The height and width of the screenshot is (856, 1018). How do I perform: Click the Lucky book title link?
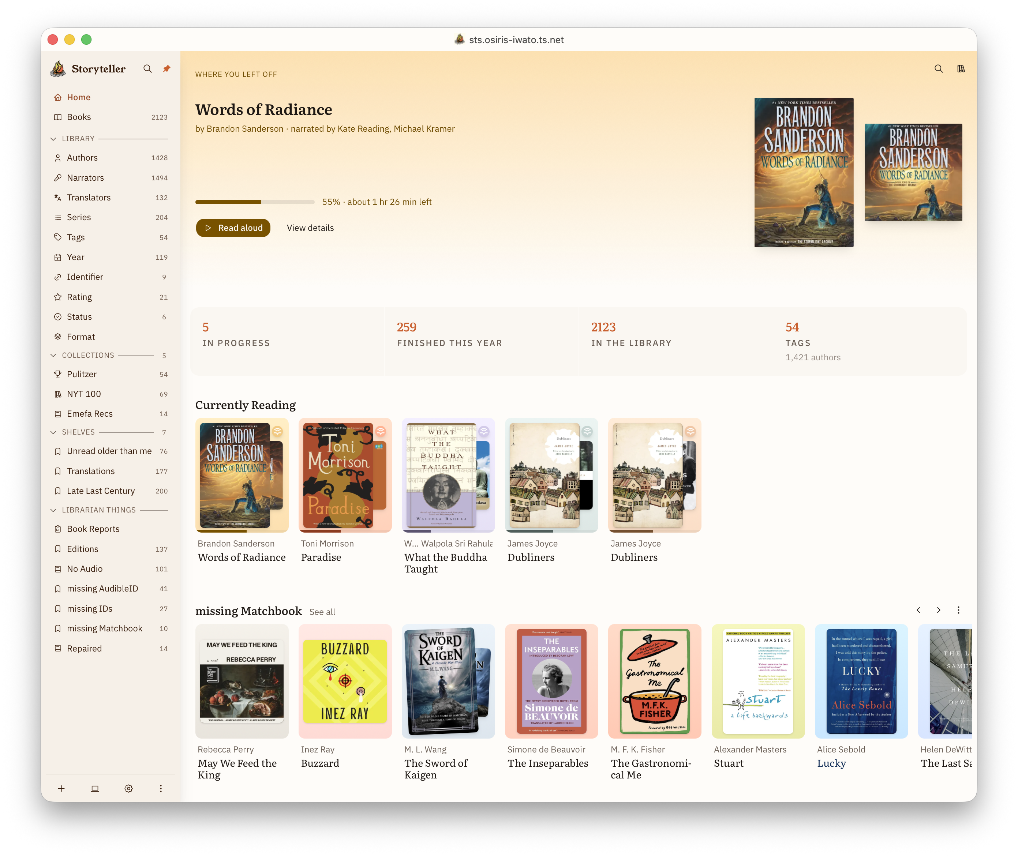click(831, 763)
